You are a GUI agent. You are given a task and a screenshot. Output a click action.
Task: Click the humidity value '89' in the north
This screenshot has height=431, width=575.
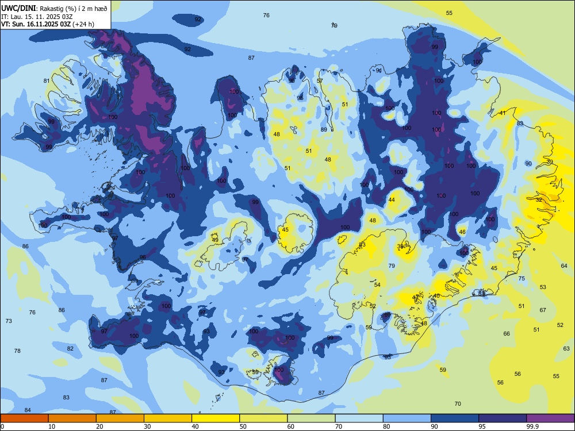point(324,130)
